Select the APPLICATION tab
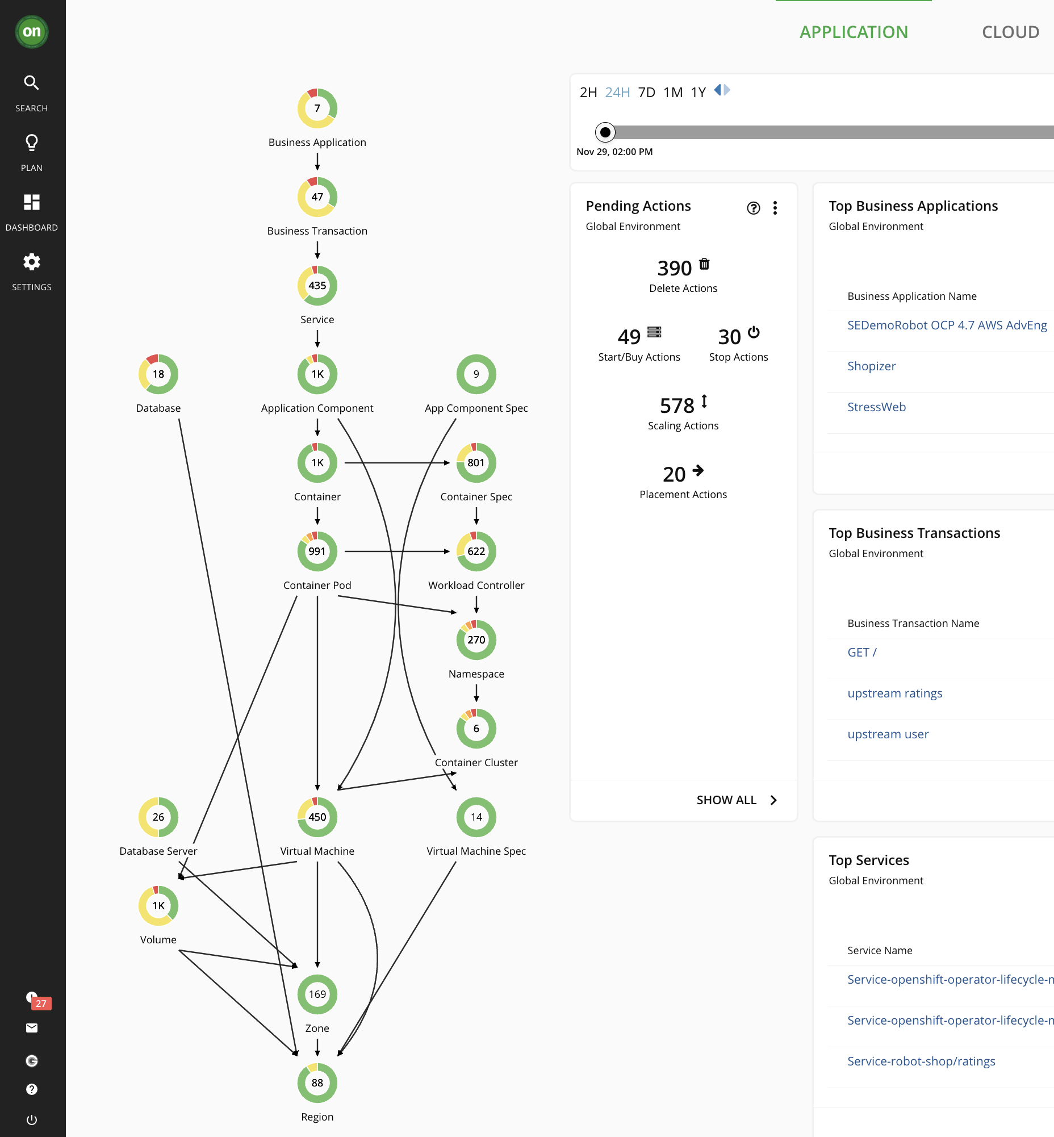The width and height of the screenshot is (1054, 1137). [x=853, y=32]
